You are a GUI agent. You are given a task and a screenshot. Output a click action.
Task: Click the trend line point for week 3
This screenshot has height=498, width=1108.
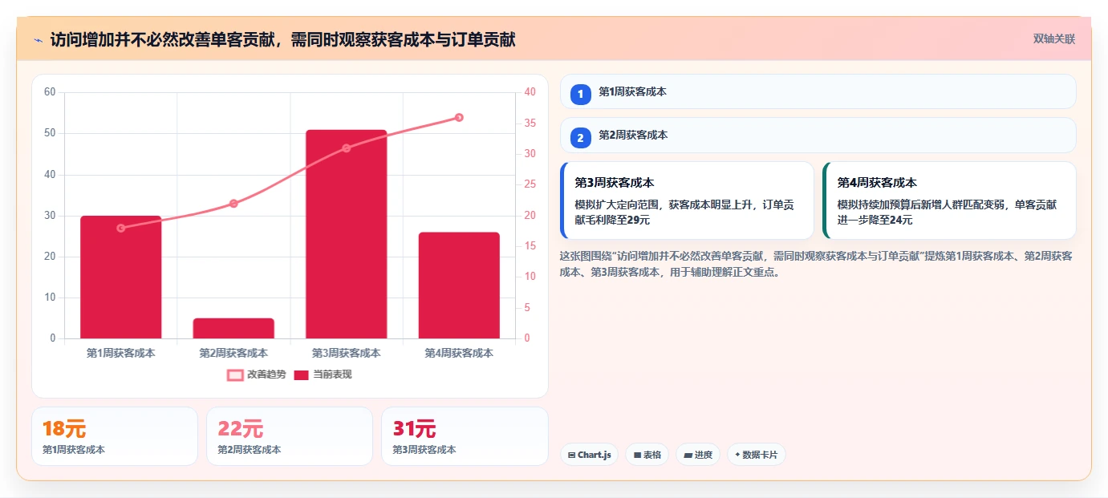pos(347,148)
